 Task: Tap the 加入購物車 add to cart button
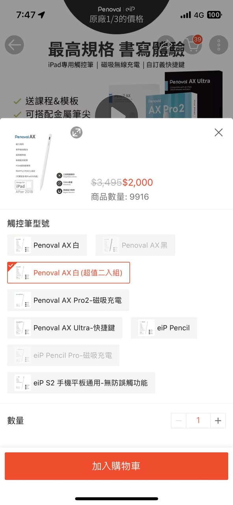click(x=116, y=466)
